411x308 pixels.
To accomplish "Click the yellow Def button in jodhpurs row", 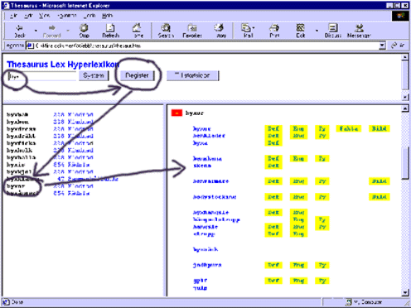I will pos(273,265).
